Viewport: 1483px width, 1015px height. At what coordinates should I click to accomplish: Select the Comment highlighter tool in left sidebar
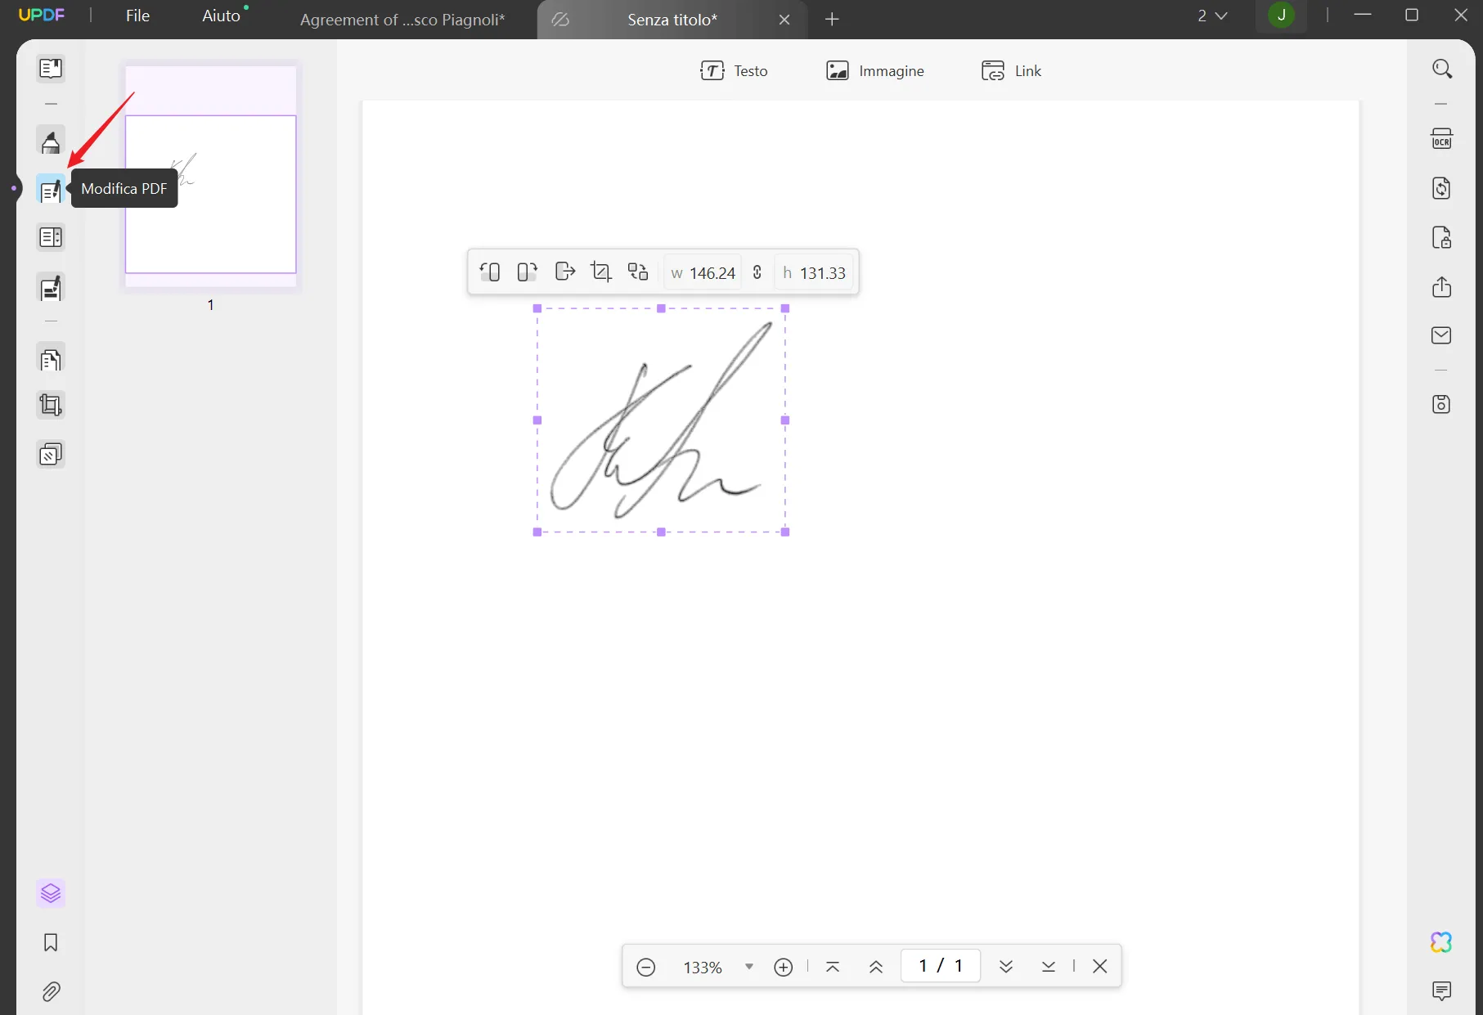pyautogui.click(x=51, y=142)
